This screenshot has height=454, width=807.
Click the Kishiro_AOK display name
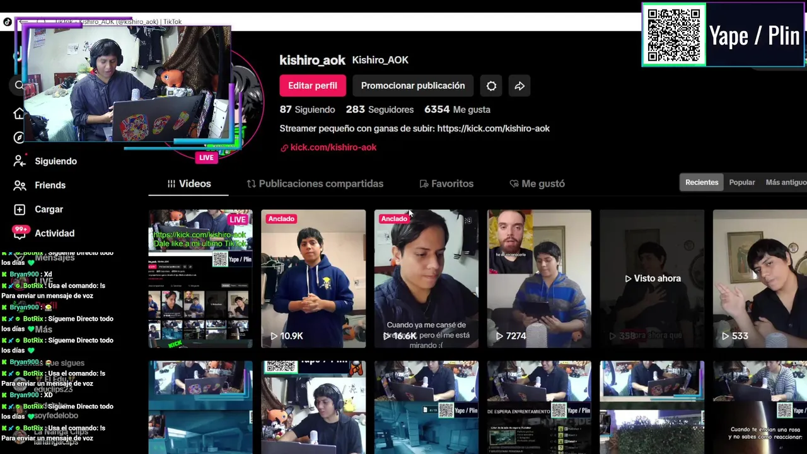pos(380,60)
